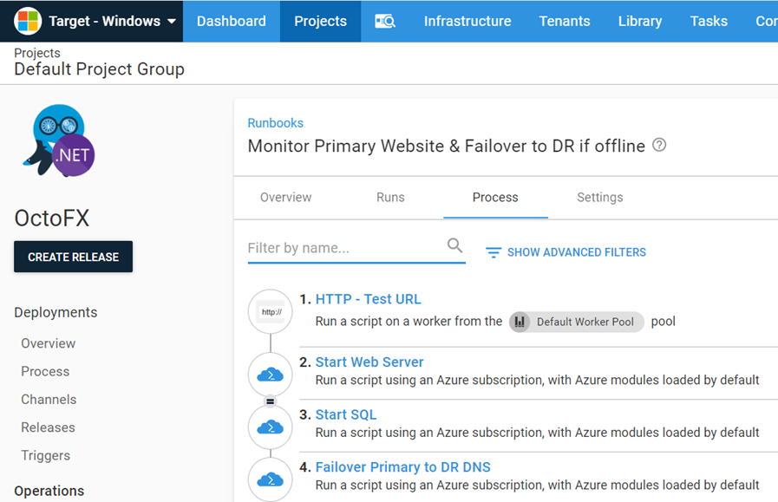Open the Settings tab of the runbook
Viewport: 778px width, 502px height.
(x=599, y=198)
